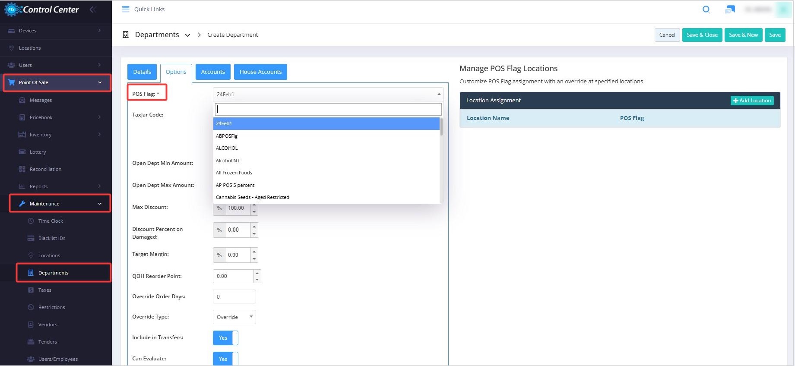Switch to the Accounts tab
The height and width of the screenshot is (366, 795).
(213, 72)
